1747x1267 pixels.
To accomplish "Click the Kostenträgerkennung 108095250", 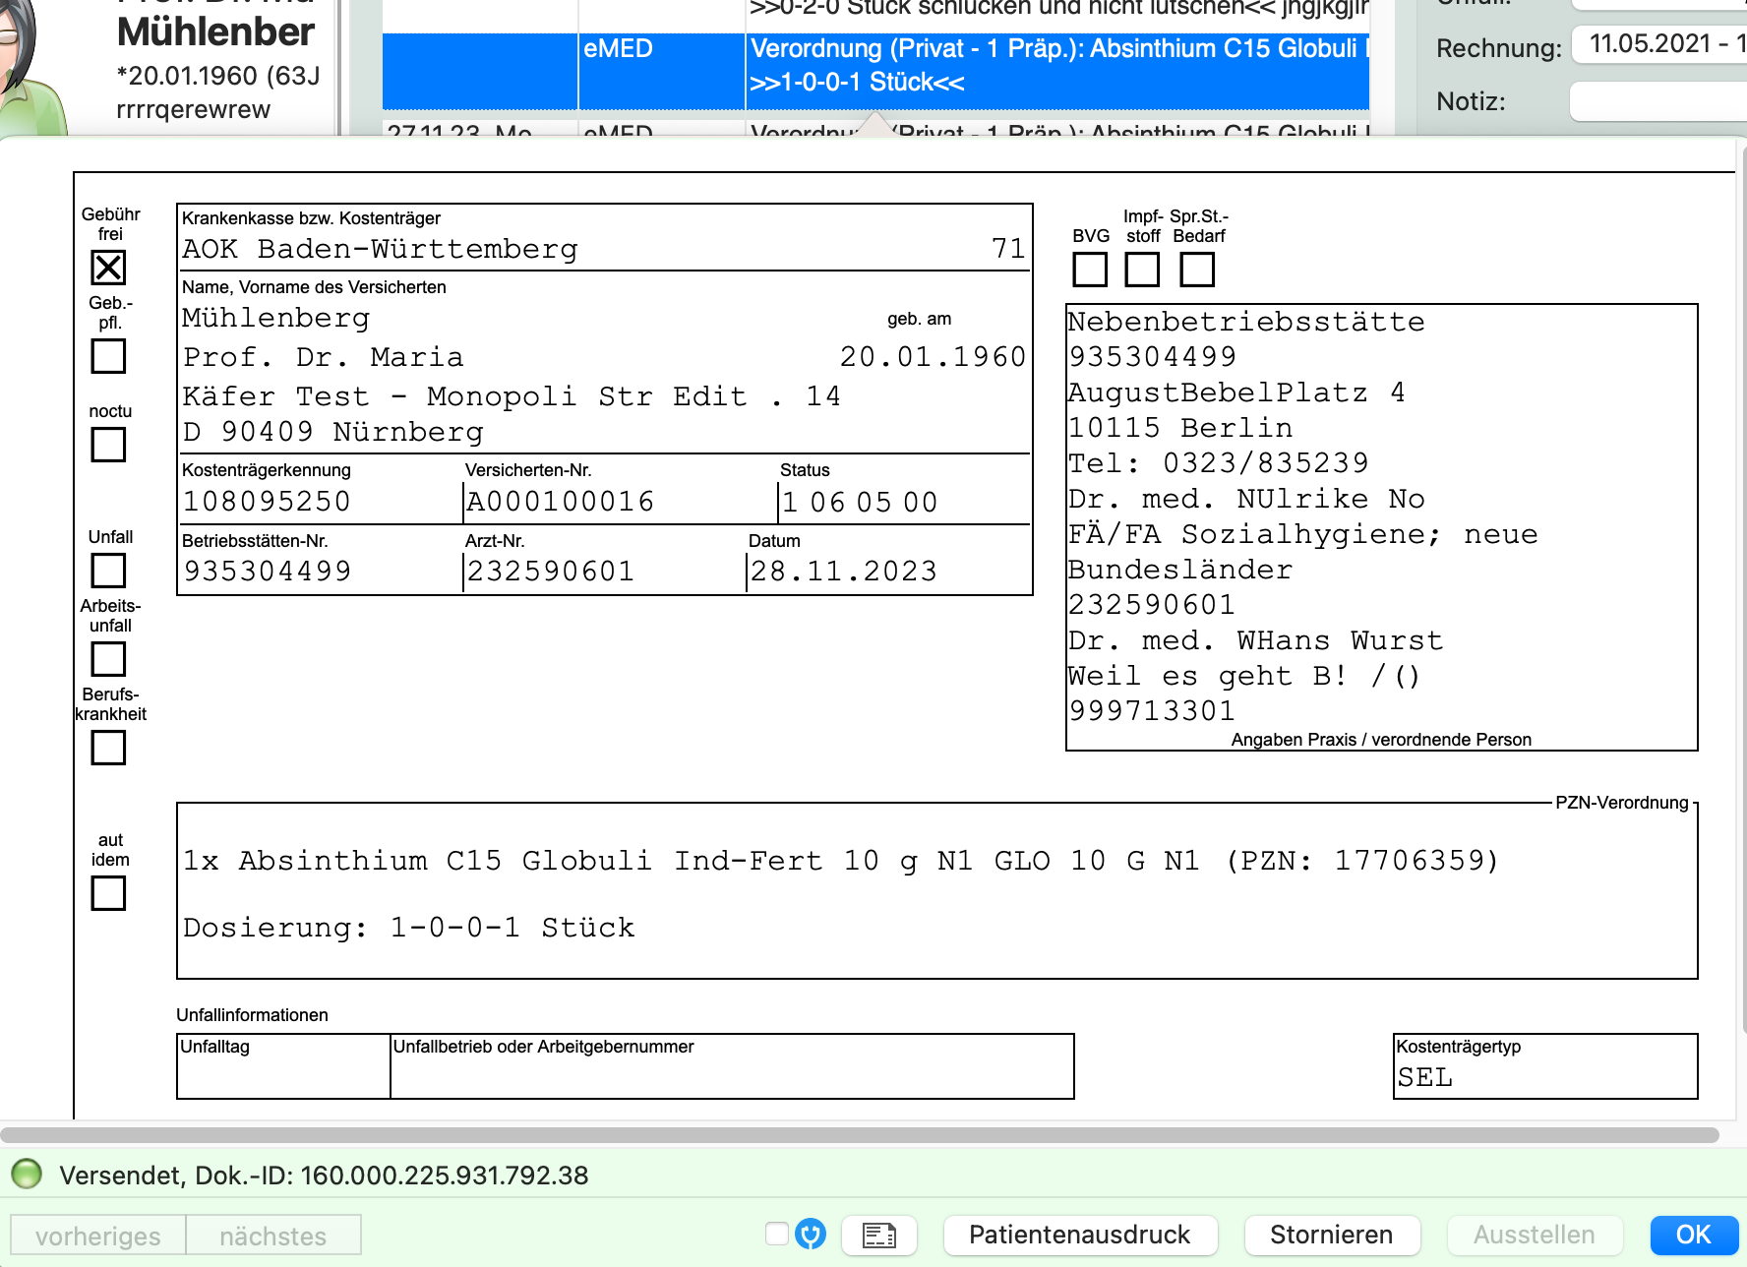I will [x=268, y=502].
